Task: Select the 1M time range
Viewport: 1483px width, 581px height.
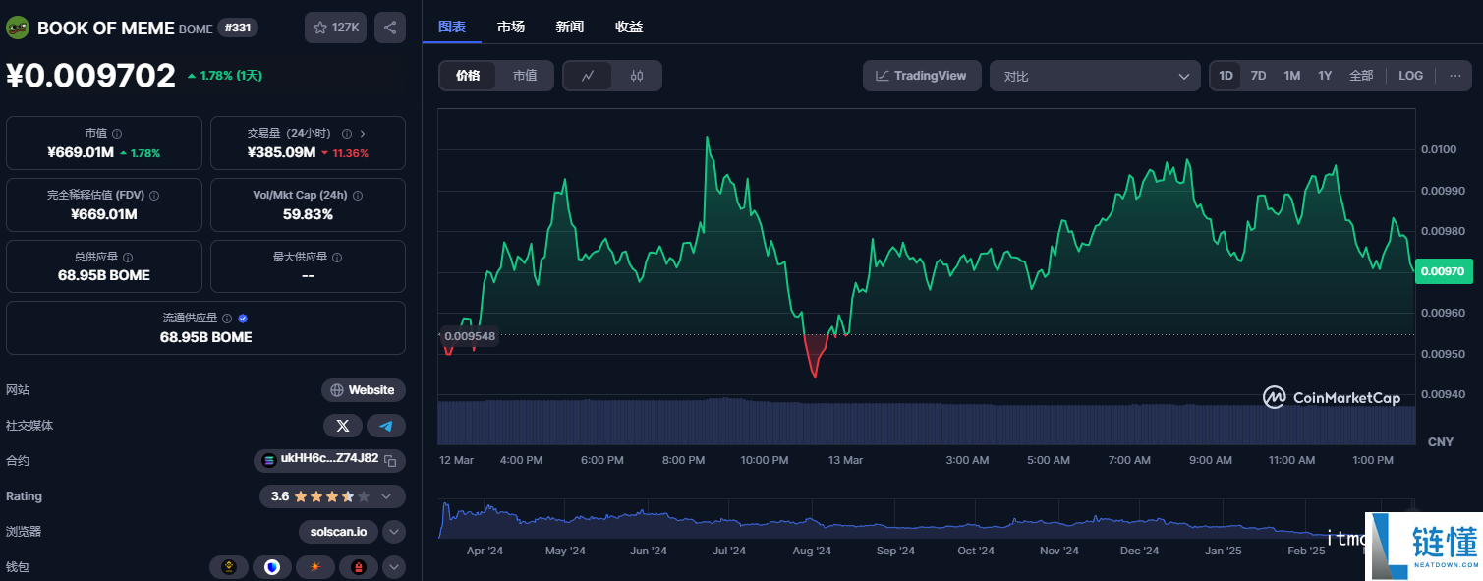Action: [x=1291, y=76]
